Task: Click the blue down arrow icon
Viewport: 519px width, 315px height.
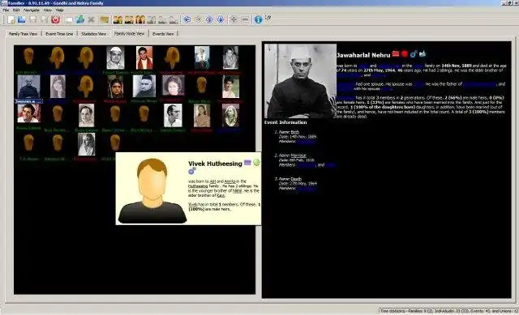Action: pos(221,19)
